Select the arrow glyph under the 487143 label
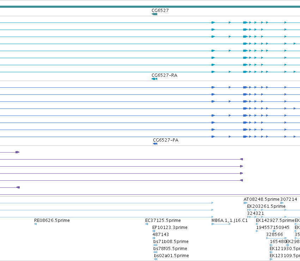Viewport: 300px width, 261px height. [x=154, y=238]
